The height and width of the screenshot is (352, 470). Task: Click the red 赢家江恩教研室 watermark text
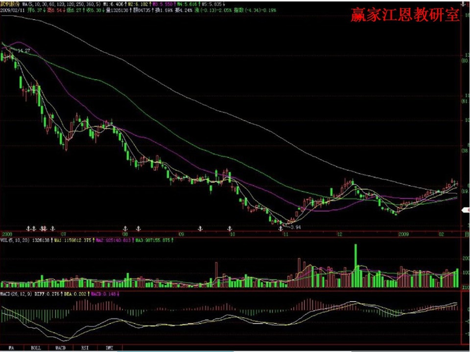(x=405, y=15)
